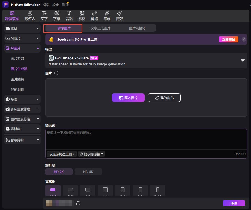Click the 產生 generate button
Screen dimensions: 251x210
pos(234,203)
